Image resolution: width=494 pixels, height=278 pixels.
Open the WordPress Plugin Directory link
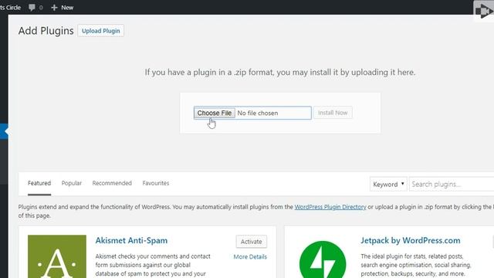tap(330, 207)
